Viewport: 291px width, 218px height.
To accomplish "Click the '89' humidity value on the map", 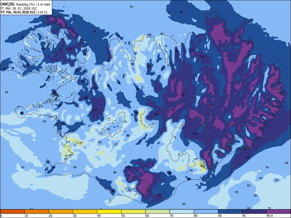I will 75,167.
